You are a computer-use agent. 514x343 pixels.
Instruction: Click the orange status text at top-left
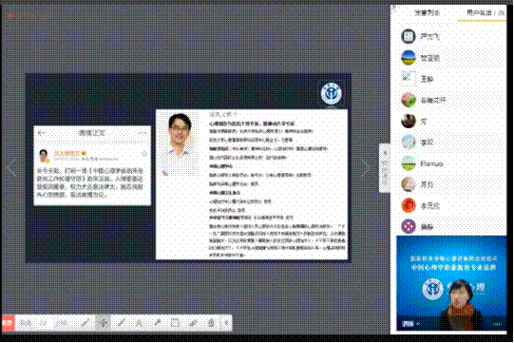30,15
